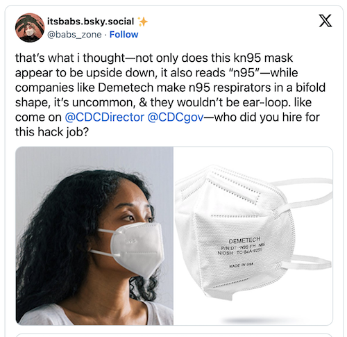Click the MADE IN USA print

[241, 265]
